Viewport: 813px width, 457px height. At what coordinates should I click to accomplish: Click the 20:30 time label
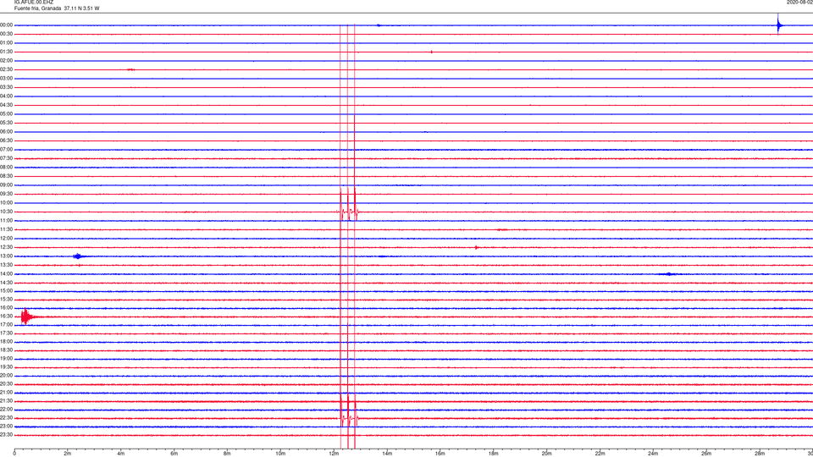click(x=6, y=384)
